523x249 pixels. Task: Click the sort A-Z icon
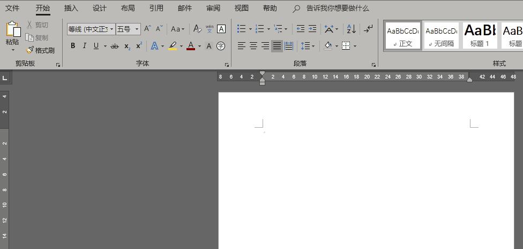[x=351, y=29]
